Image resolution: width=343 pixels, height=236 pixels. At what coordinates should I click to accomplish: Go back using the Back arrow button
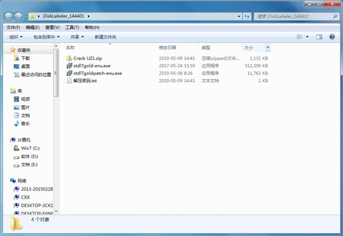9,16
